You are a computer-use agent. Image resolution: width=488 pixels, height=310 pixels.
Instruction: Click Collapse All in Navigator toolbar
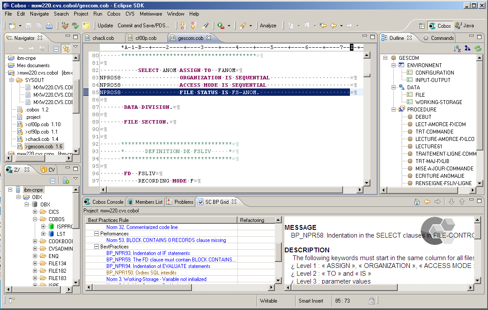pos(56,49)
